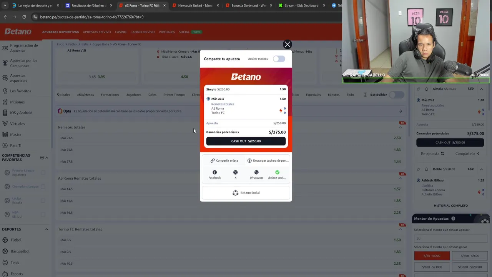The width and height of the screenshot is (492, 277).
Task: Collapse the Deportes section
Action: click(x=47, y=229)
